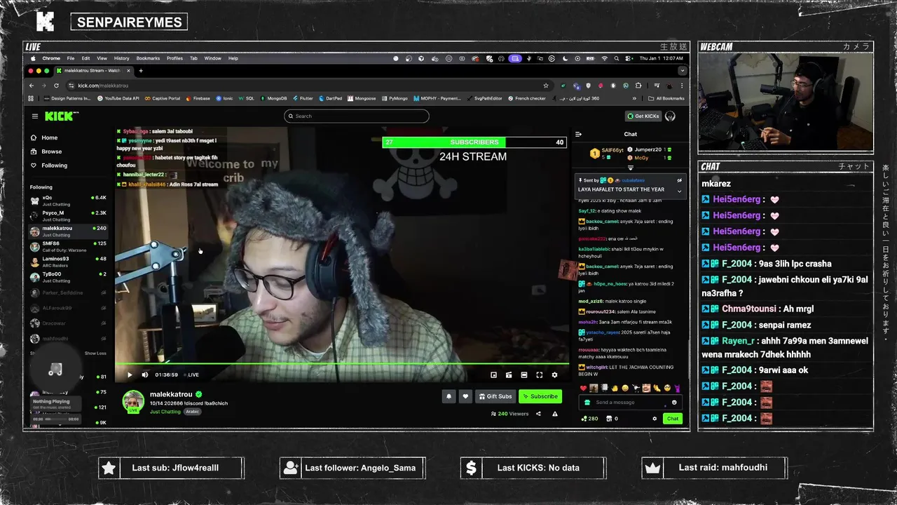
Task: Open the Chrome File menu
Action: (71, 58)
